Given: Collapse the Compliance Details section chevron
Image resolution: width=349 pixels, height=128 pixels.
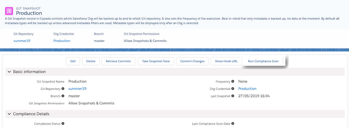Looking at the screenshot, I should (x=9, y=114).
